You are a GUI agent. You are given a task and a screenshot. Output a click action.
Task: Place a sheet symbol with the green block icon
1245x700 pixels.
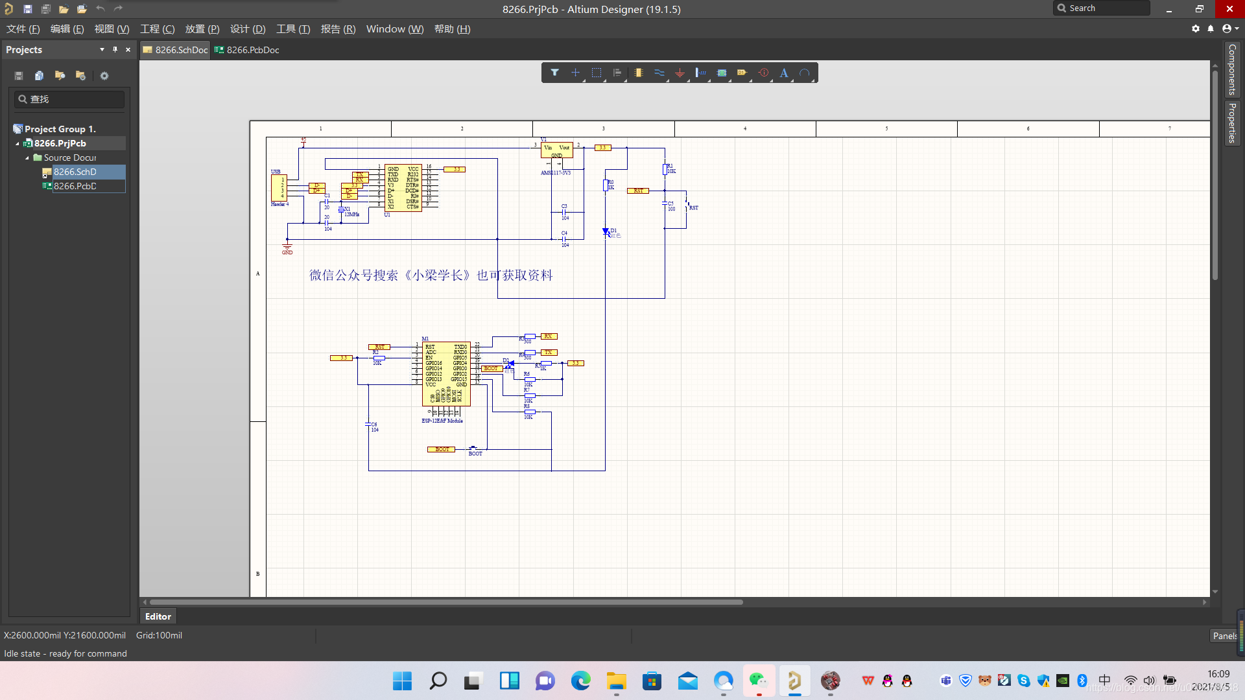[722, 73]
